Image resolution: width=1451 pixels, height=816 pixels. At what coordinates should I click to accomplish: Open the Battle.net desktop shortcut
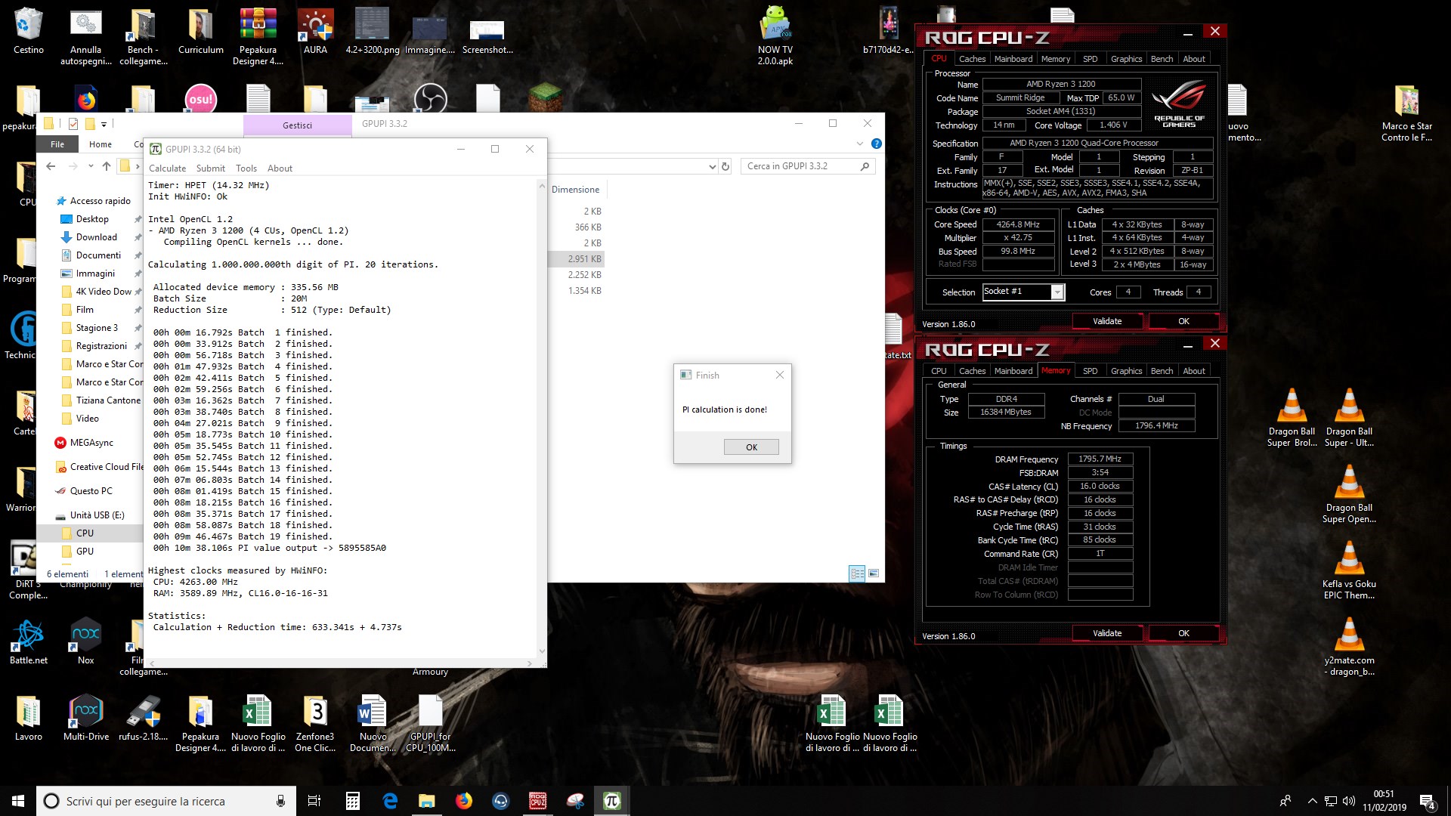(29, 642)
